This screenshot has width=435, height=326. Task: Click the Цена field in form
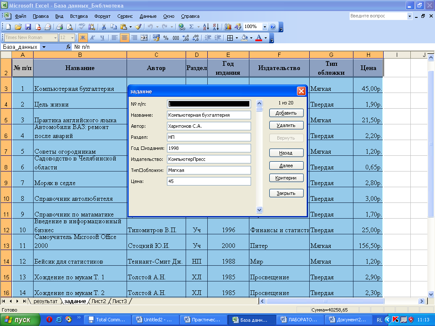(x=209, y=181)
